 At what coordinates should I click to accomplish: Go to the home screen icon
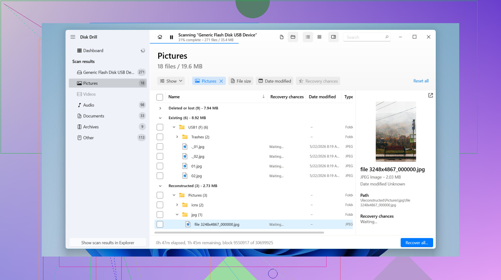[160, 37]
